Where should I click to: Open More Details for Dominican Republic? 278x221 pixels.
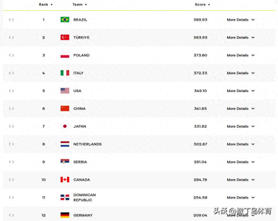(x=241, y=198)
